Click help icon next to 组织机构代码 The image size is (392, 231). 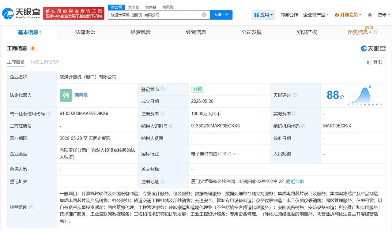(x=303, y=126)
